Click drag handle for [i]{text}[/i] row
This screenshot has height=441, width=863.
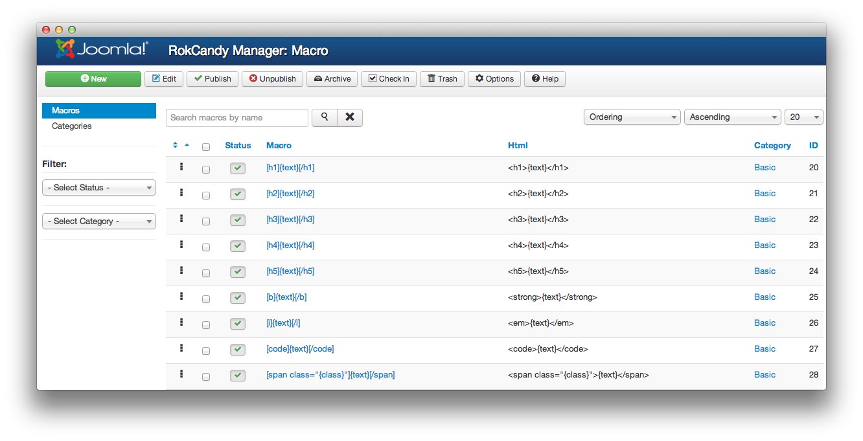[x=181, y=322]
